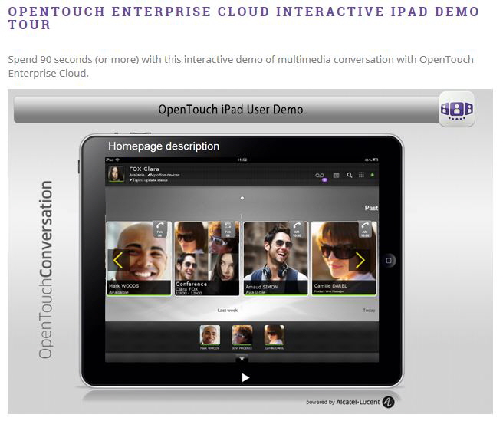Select Mark WOODS favorite thumbnail
Screen dimensions: 503x421
(210, 337)
